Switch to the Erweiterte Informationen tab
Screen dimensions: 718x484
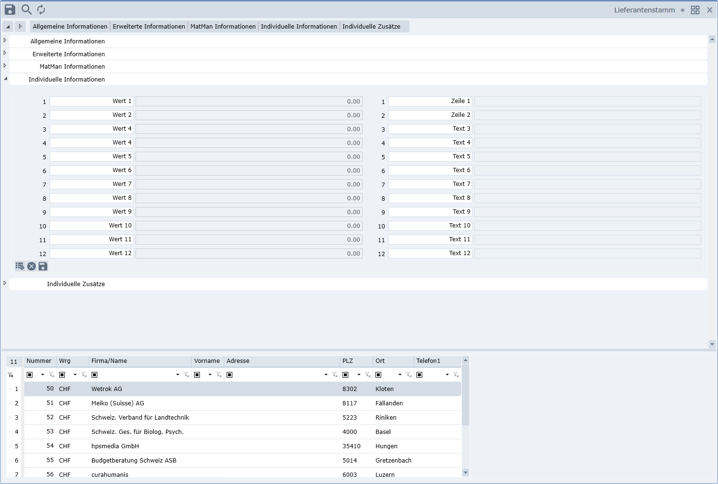(x=149, y=27)
